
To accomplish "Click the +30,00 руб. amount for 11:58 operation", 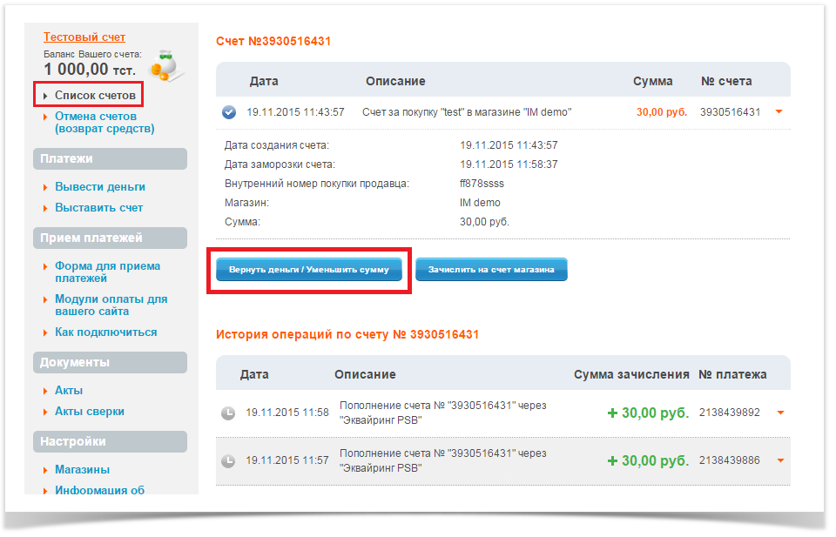I will tap(648, 413).
